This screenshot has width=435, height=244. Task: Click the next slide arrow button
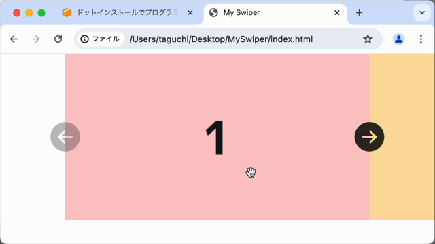click(x=369, y=137)
